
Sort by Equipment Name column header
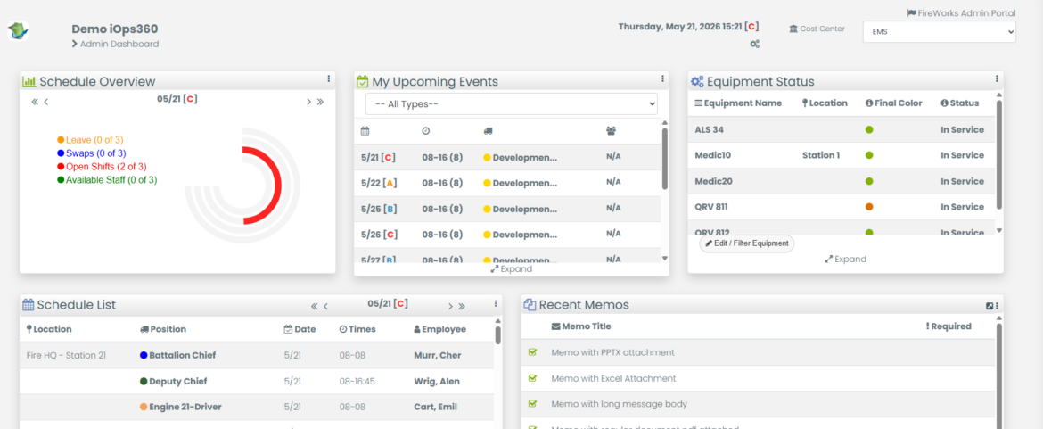(x=738, y=103)
